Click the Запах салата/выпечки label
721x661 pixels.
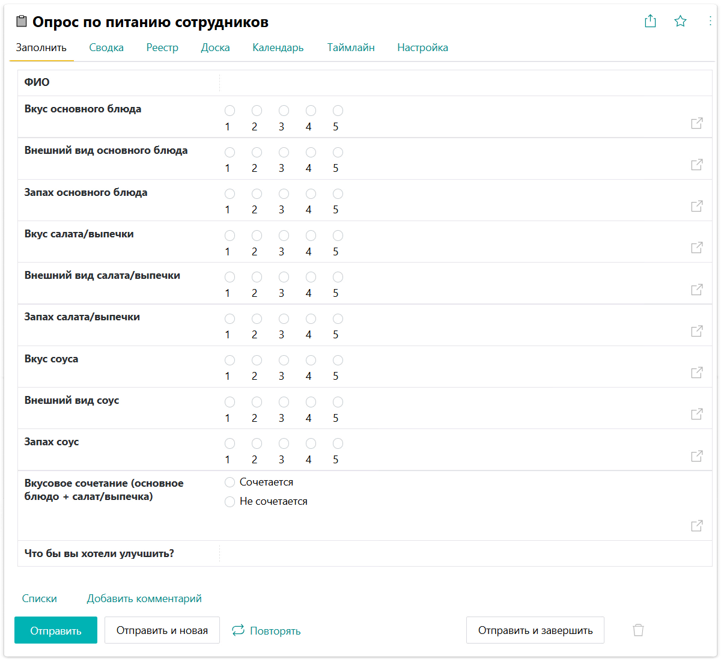click(x=82, y=317)
